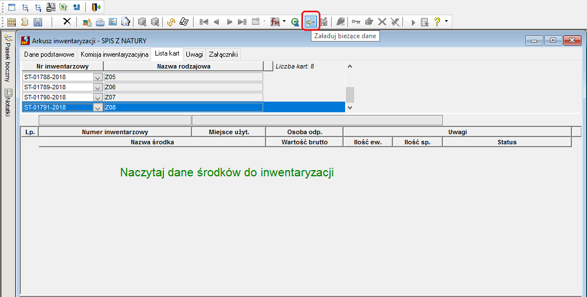587x297 pixels.
Task: Click 'Naczytaj dane środków do inwentaryzacji' text
Action: (x=227, y=172)
